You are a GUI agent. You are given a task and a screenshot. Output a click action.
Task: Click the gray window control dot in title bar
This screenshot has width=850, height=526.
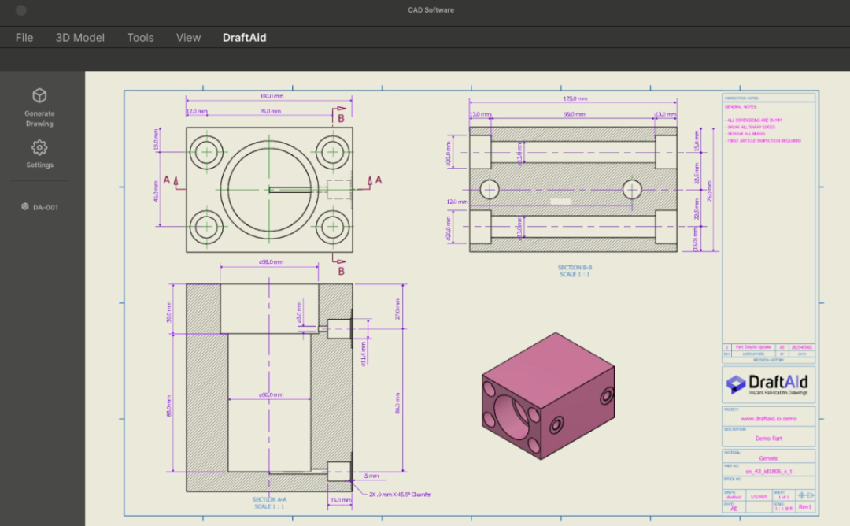21,10
